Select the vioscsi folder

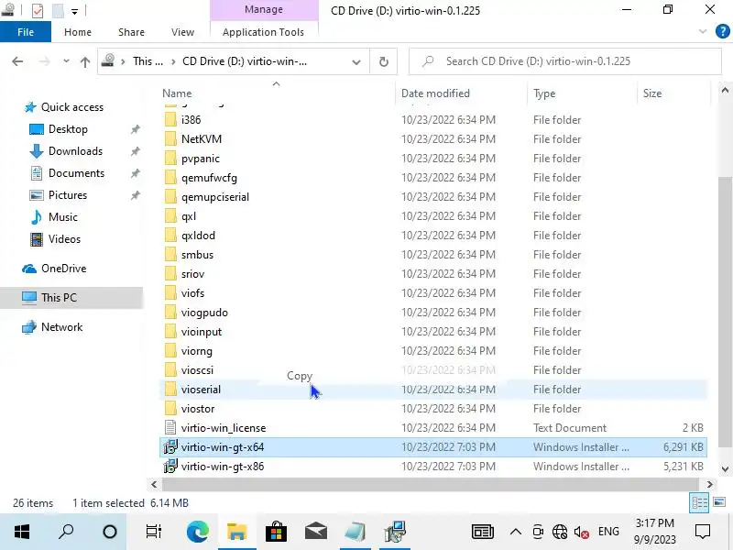(197, 370)
